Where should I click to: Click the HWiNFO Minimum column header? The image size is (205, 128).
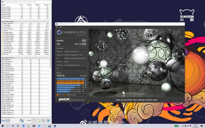tap(28, 5)
